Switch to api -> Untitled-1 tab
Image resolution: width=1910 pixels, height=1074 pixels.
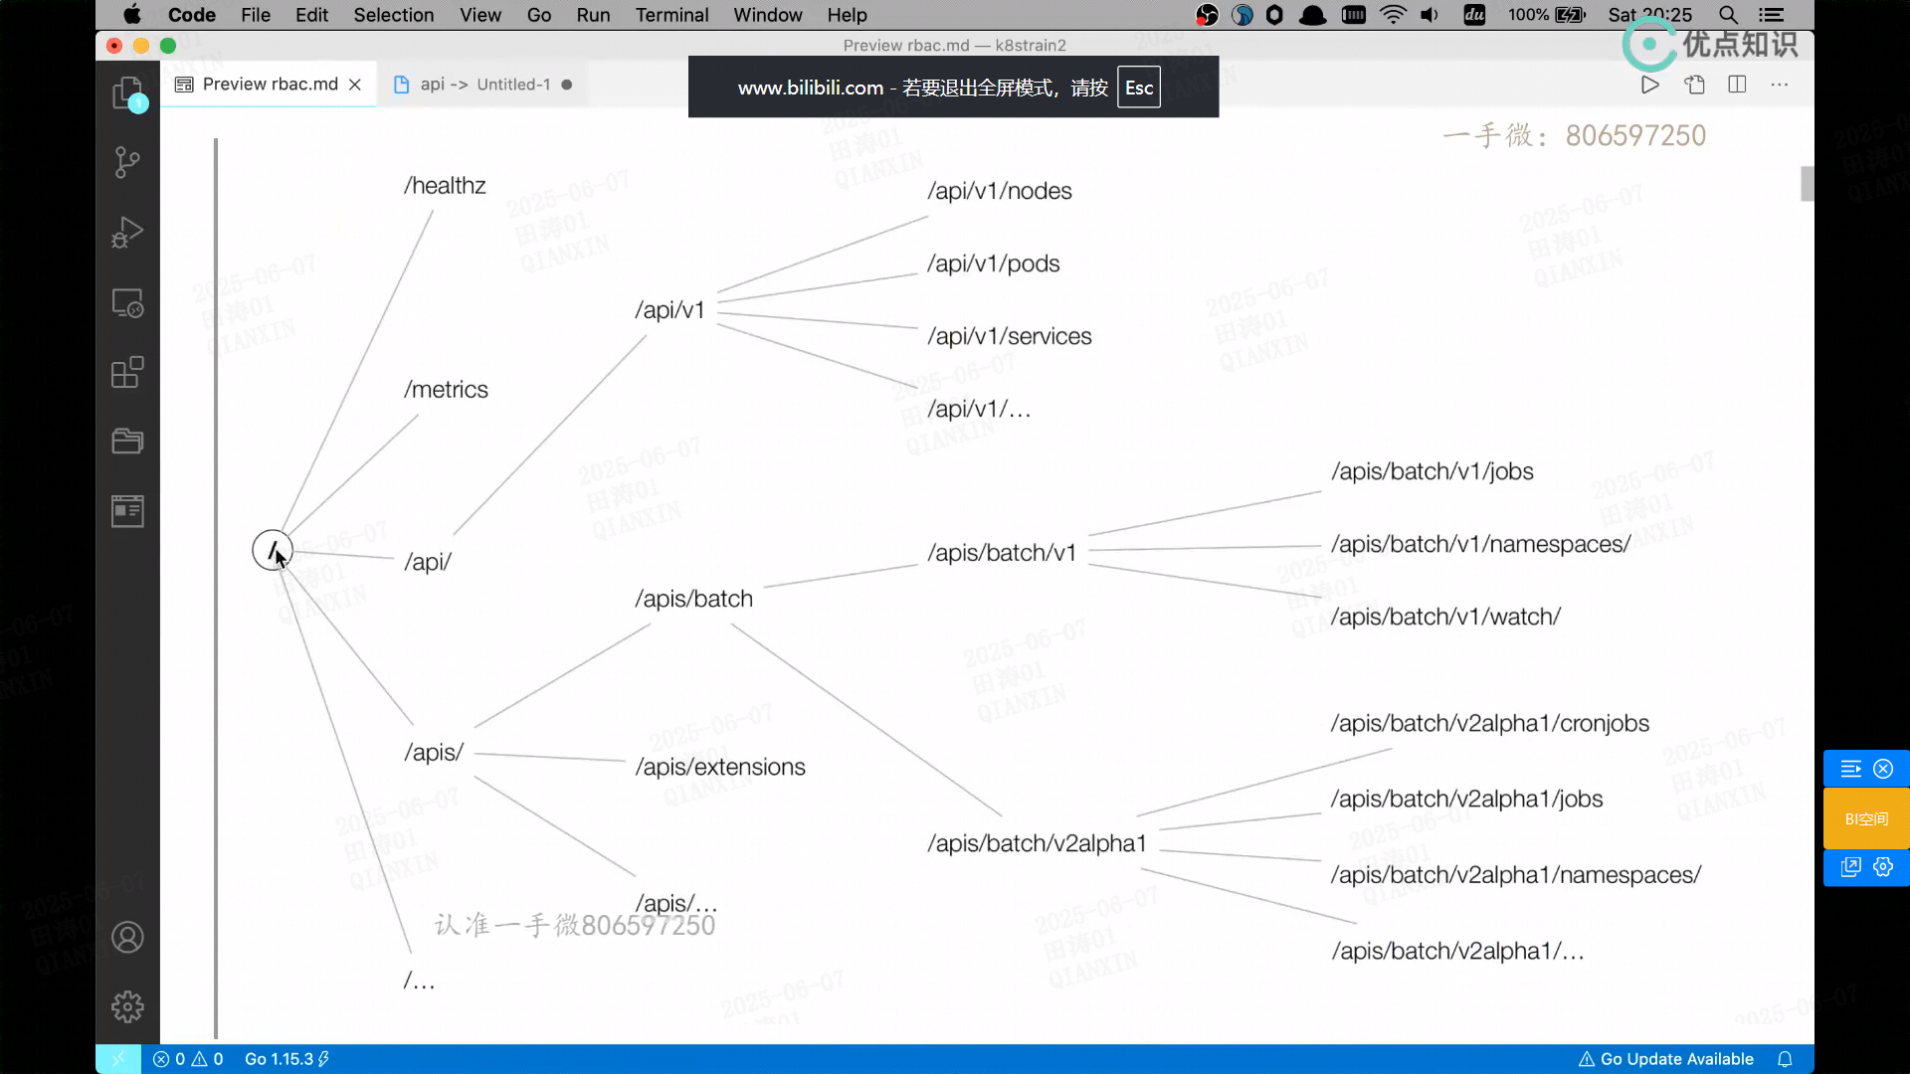pyautogui.click(x=483, y=85)
